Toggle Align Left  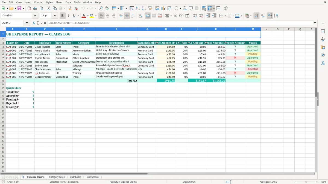tap(102, 16)
